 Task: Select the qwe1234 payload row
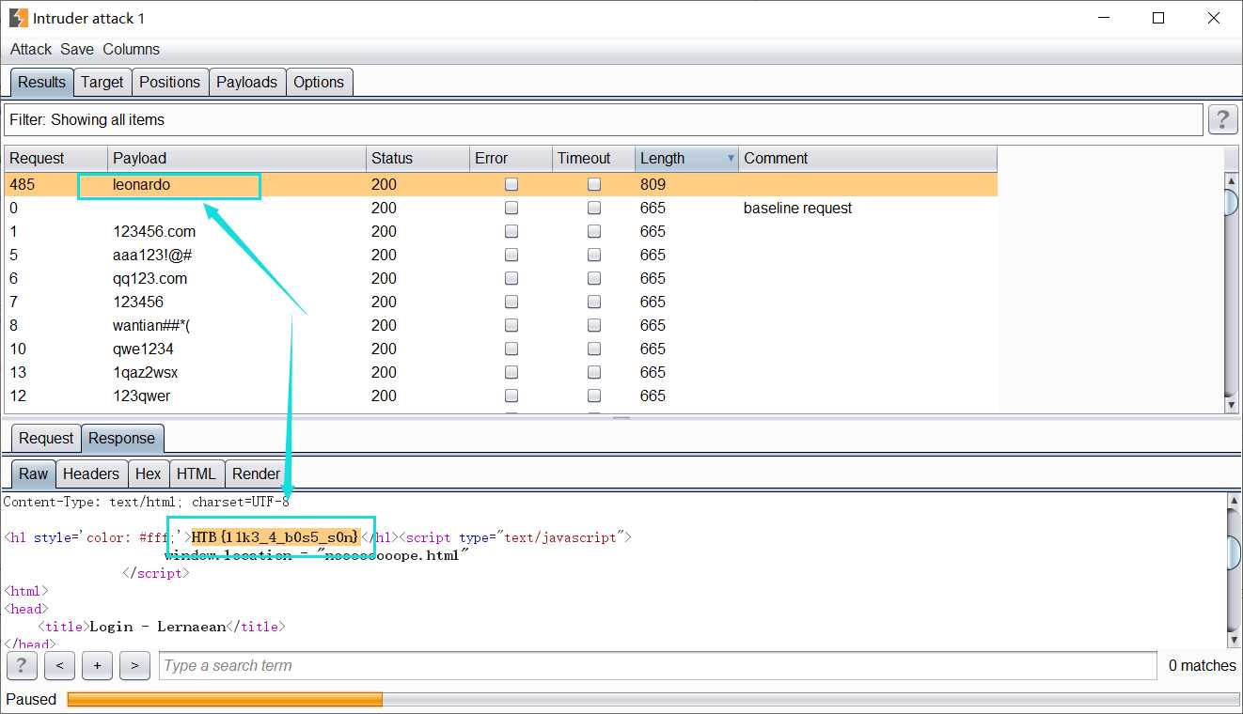point(500,349)
